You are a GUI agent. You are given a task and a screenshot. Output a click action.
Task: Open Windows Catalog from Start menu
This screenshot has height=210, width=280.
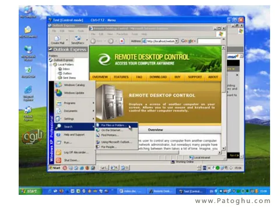pyautogui.click(x=75, y=85)
